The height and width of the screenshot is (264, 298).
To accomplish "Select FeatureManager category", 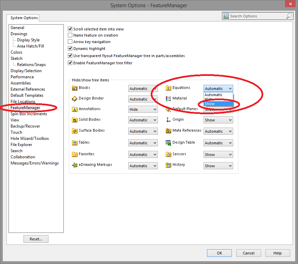I will click(25, 108).
